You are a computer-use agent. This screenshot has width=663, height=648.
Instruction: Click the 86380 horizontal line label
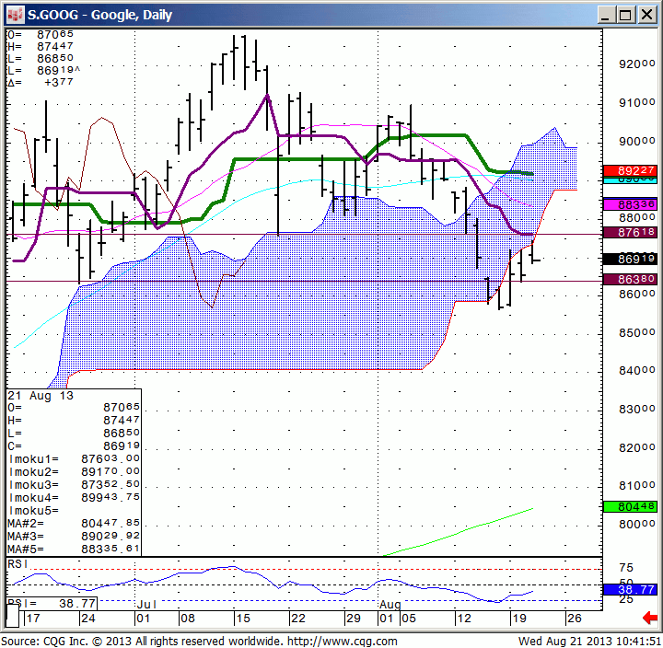coord(630,279)
